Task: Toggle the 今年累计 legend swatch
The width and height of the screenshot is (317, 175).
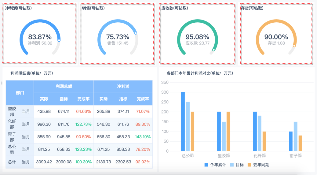Action: (206, 165)
